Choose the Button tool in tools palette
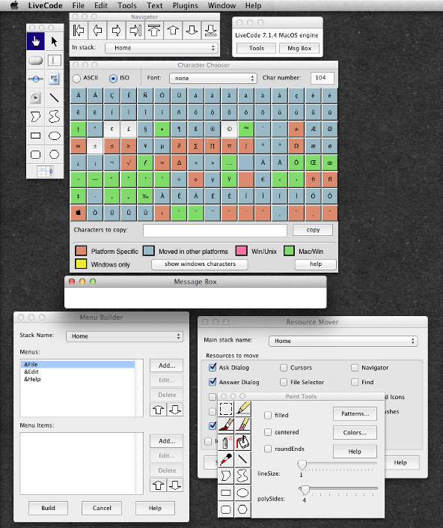 tap(35, 61)
